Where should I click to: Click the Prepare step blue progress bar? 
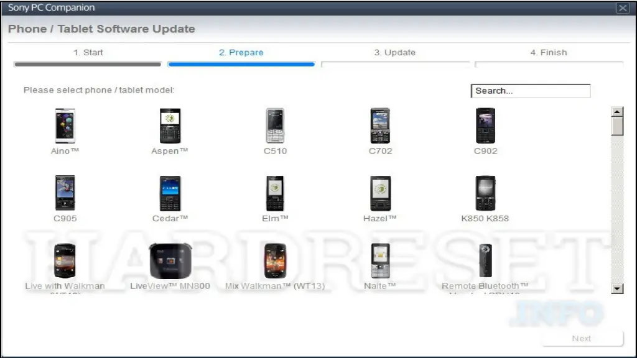(x=241, y=64)
